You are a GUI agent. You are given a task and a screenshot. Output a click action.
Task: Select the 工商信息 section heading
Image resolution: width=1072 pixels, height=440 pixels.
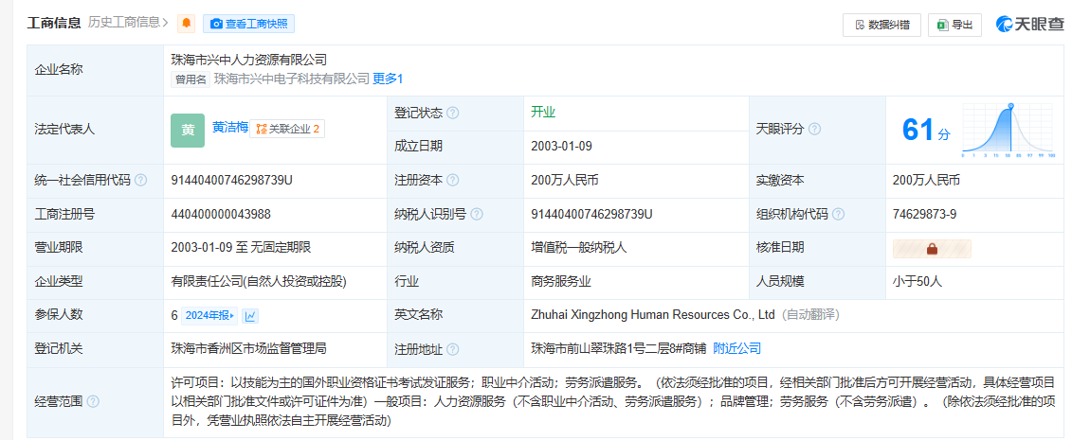54,24
